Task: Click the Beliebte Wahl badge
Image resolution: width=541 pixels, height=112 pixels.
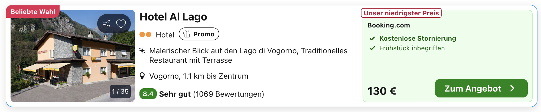Action: pyautogui.click(x=33, y=12)
